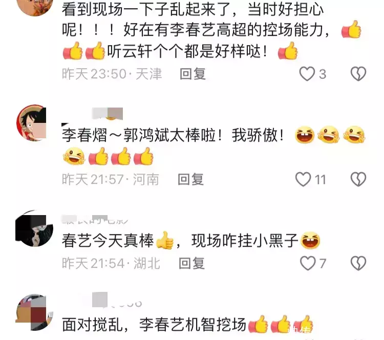Reply to the 21:54 Hubei comment
384x340 pixels.
point(191,263)
